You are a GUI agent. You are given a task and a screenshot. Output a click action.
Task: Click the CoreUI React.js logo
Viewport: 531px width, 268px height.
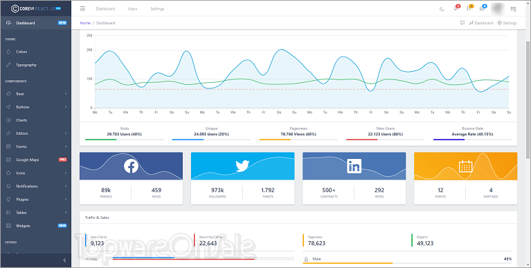pyautogui.click(x=36, y=8)
